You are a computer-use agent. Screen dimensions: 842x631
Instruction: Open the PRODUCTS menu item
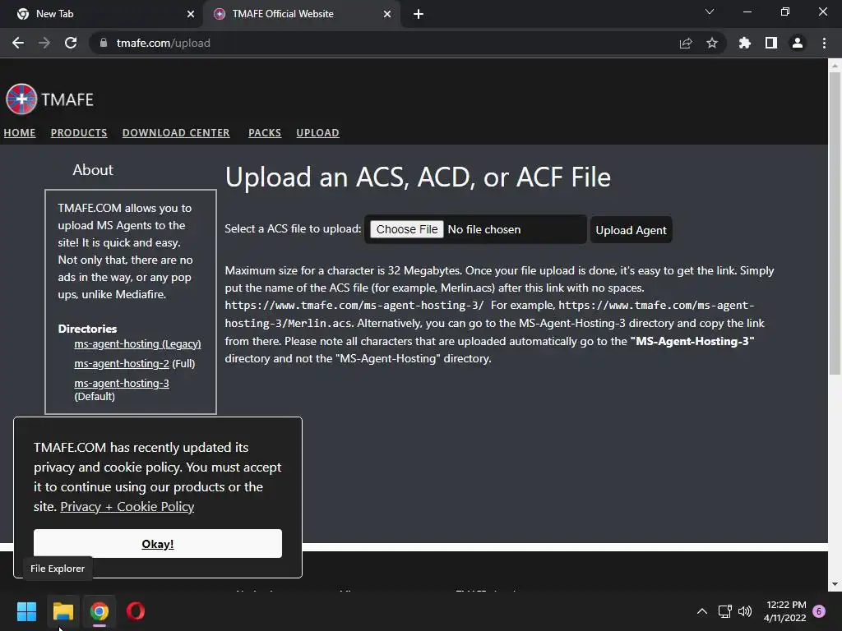click(79, 132)
